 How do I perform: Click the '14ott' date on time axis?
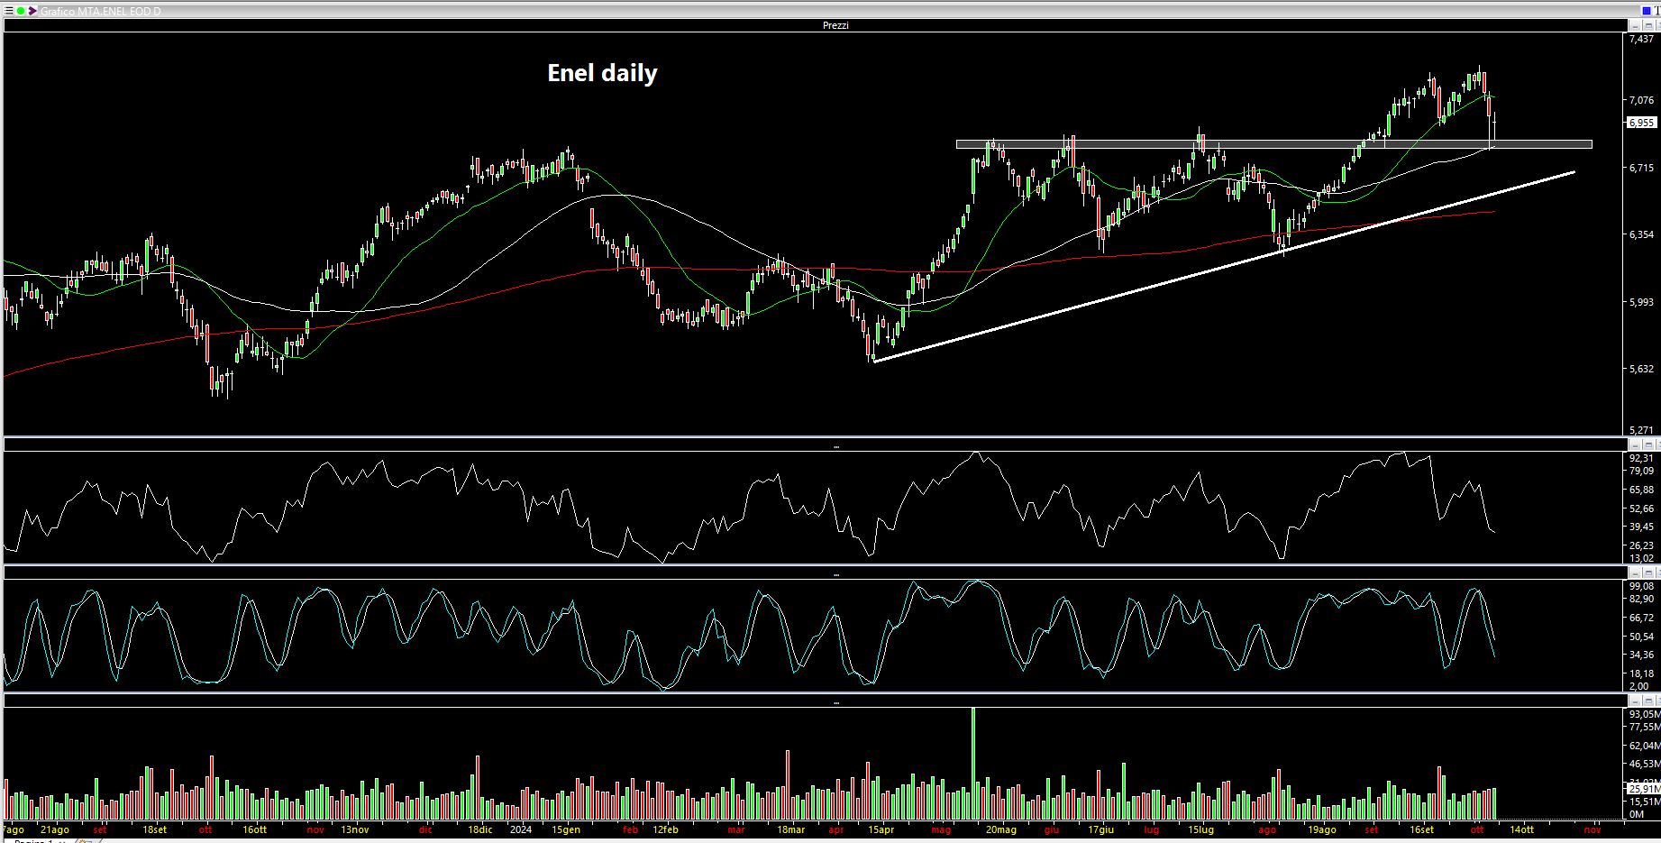click(1521, 829)
